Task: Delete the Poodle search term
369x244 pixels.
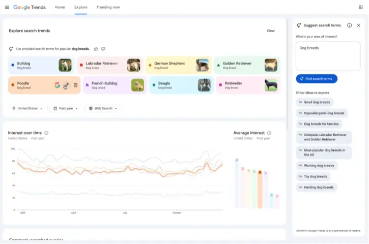Action: (75, 85)
